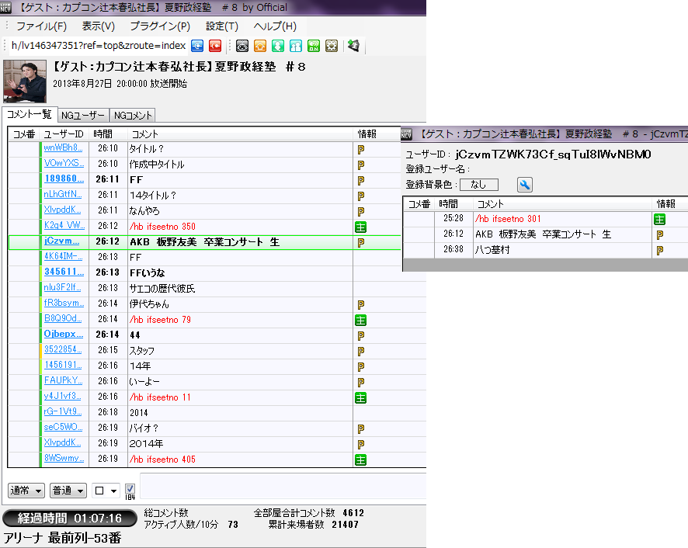The image size is (688, 548).
Task: Click the broadcaster thumbnail image
Action: (25, 82)
